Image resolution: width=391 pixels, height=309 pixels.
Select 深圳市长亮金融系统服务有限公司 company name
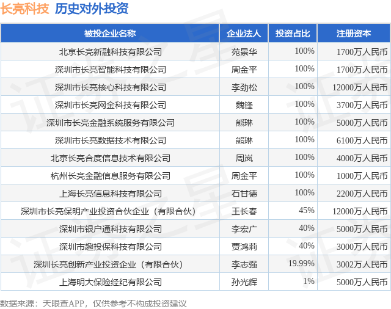(x=111, y=123)
